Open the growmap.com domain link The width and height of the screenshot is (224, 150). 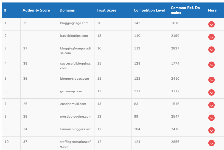click(71, 91)
